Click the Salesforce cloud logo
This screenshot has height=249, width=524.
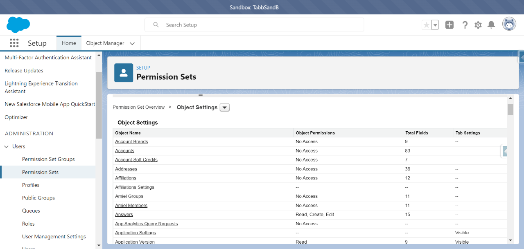coord(18,25)
